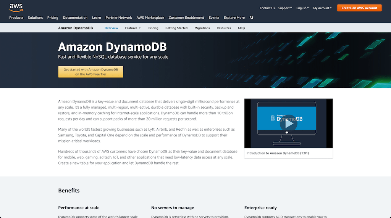The height and width of the screenshot is (218, 391).
Task: Select the Overview tab
Action: [x=111, y=28]
